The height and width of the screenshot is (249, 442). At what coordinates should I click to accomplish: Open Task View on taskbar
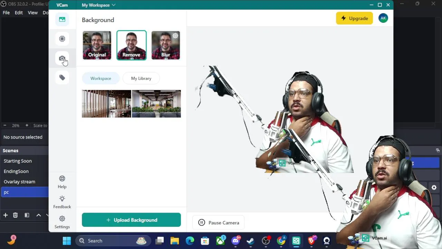click(160, 241)
